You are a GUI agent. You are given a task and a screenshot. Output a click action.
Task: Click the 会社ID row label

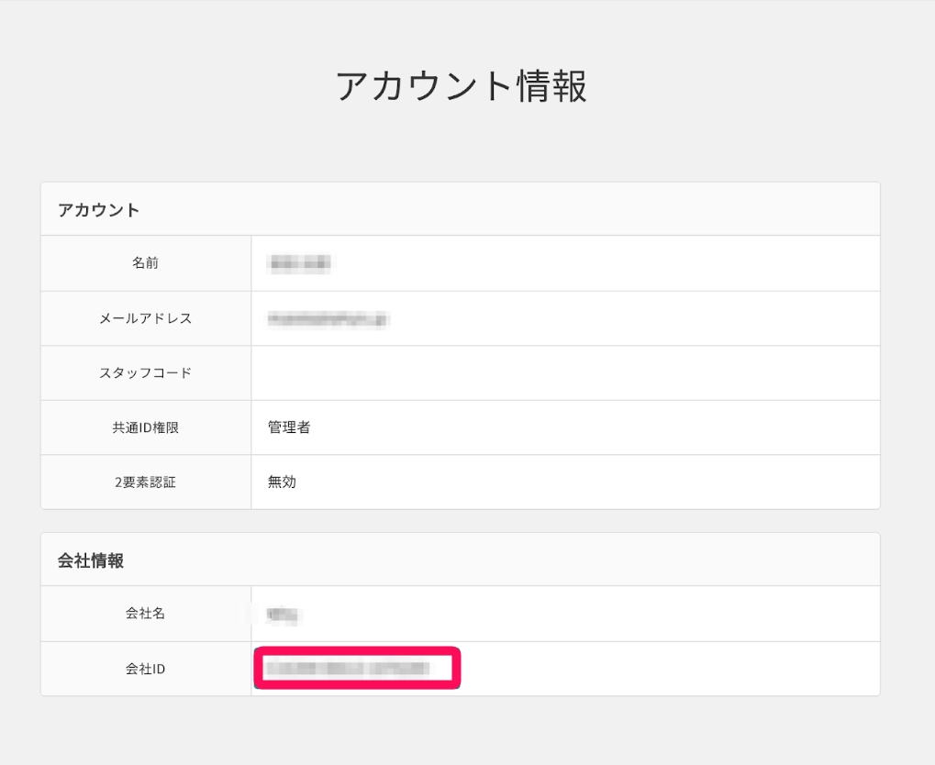click(146, 669)
